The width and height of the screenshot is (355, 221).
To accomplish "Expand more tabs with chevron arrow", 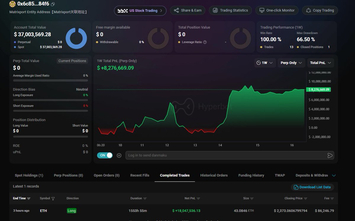I will pyautogui.click(x=334, y=175).
